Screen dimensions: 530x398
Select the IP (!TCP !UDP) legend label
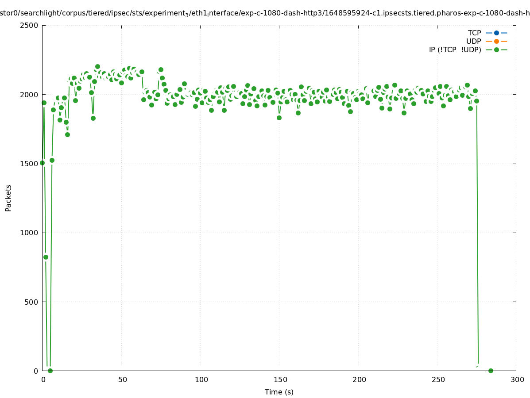pyautogui.click(x=455, y=50)
